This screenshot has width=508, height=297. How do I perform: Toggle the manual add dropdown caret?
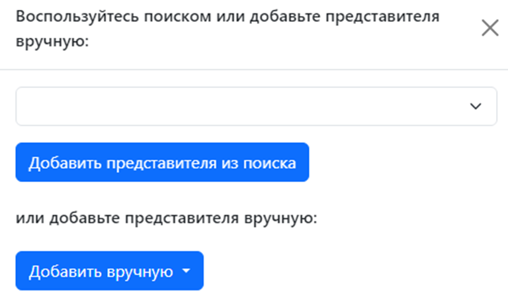[x=186, y=271]
